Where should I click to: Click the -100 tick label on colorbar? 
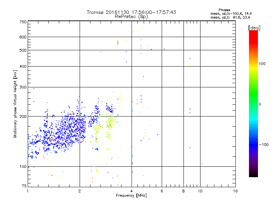tap(264, 144)
